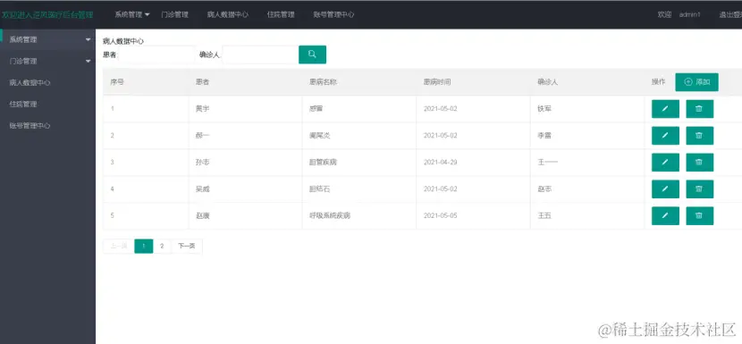This screenshot has height=344, width=742.
Task: Focus the 确诊人 search input field
Action: [x=260, y=55]
